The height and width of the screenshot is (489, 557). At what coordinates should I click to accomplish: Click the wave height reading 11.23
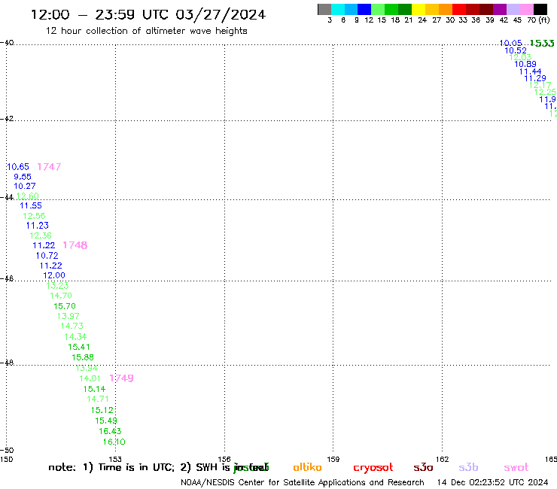pyautogui.click(x=38, y=226)
